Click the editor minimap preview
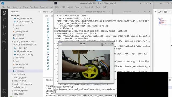172x97 pixels. tap(163, 22)
